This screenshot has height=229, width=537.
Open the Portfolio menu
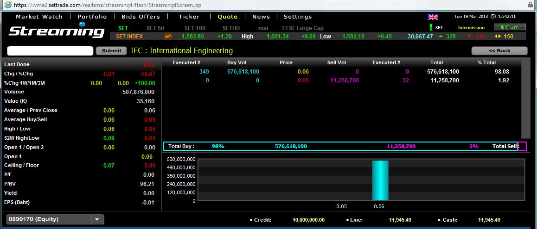[92, 16]
